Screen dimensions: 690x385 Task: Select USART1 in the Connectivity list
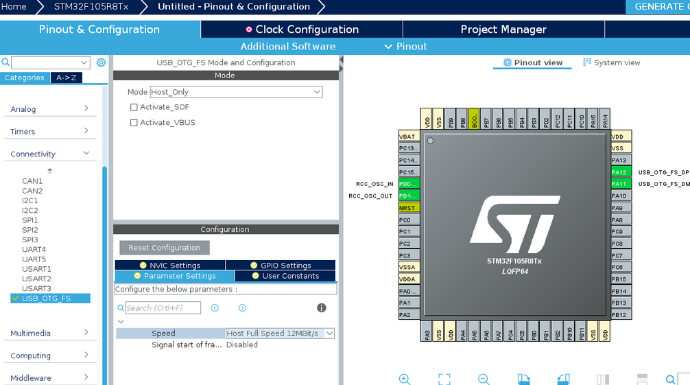(x=36, y=269)
